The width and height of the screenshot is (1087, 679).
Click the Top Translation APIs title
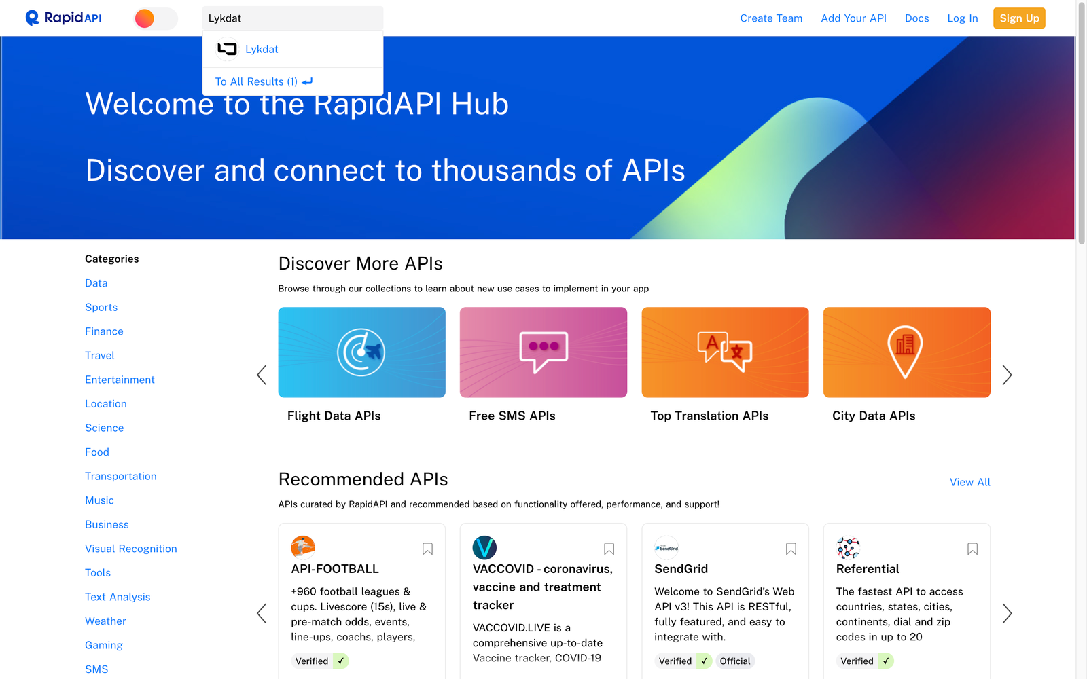coord(709,416)
